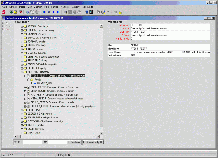Open the Dotaz menu
The width and height of the screenshot is (218, 158).
[x=22, y=7]
